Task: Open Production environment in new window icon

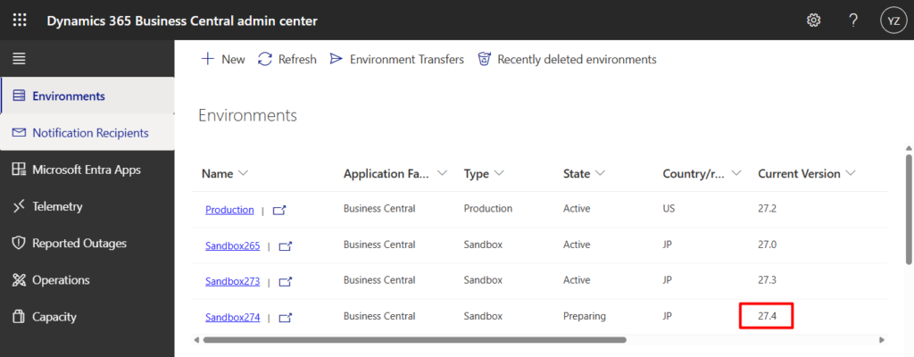Action: tap(280, 210)
